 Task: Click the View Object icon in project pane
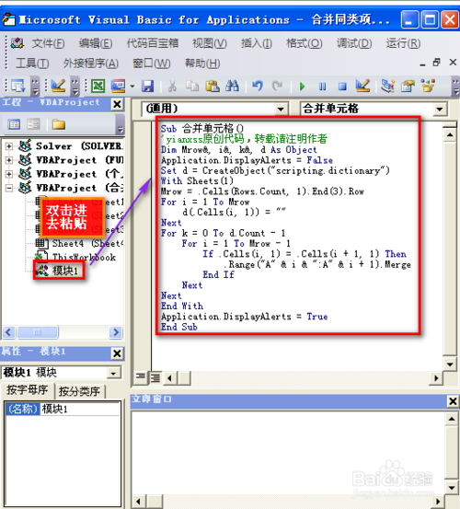(33, 124)
